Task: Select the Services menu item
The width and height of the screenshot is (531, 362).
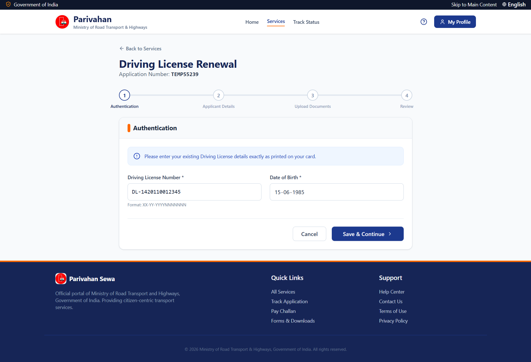Action: [276, 22]
